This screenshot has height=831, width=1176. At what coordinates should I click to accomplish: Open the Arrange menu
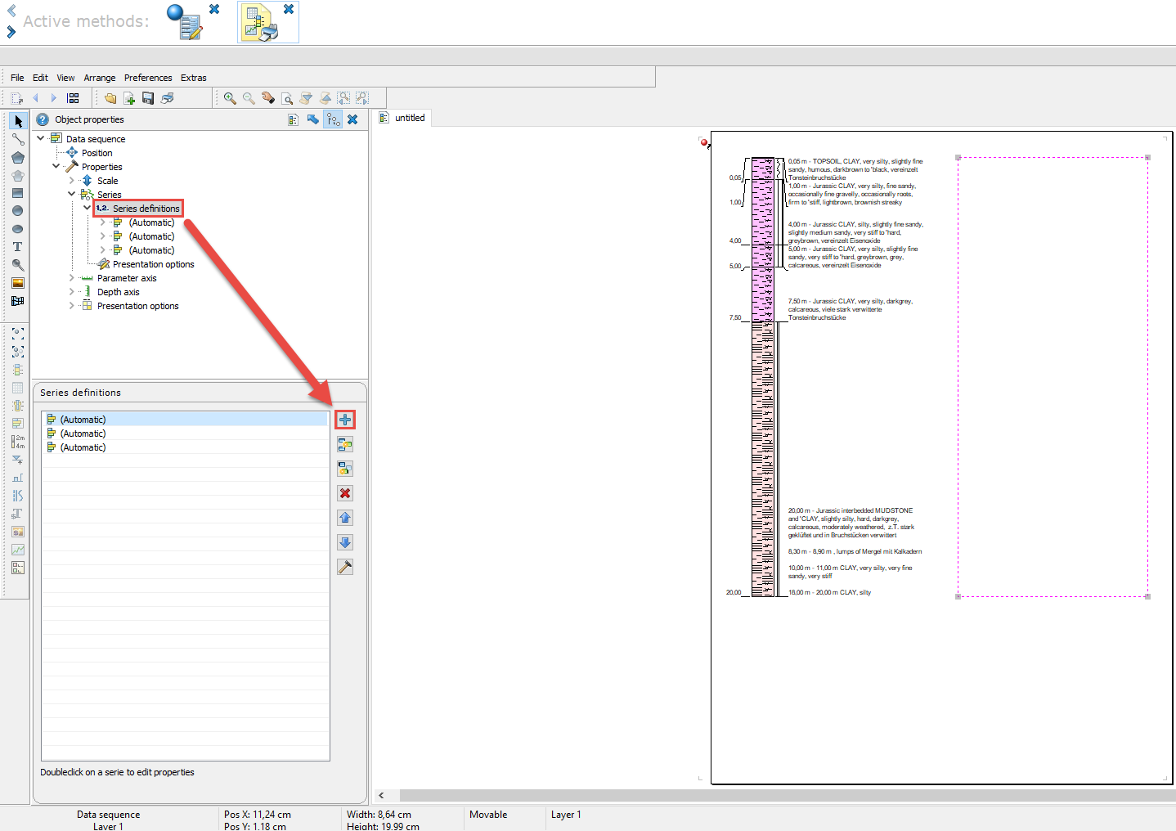coord(100,78)
